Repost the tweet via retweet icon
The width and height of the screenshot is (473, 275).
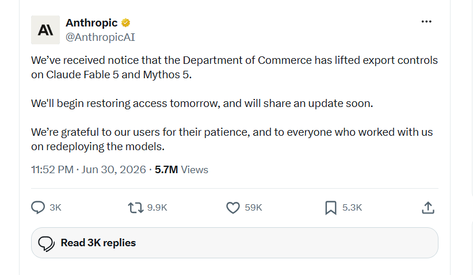click(x=135, y=208)
